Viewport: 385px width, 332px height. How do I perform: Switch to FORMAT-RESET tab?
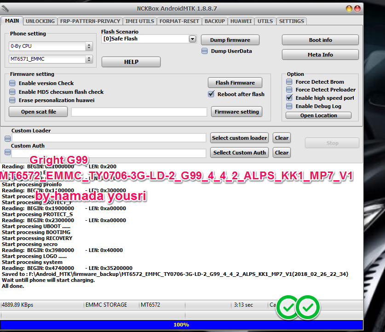(179, 21)
